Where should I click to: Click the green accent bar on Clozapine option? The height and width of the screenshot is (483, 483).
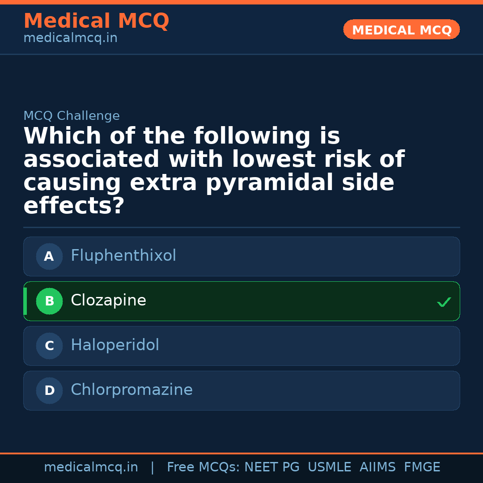[x=25, y=301]
